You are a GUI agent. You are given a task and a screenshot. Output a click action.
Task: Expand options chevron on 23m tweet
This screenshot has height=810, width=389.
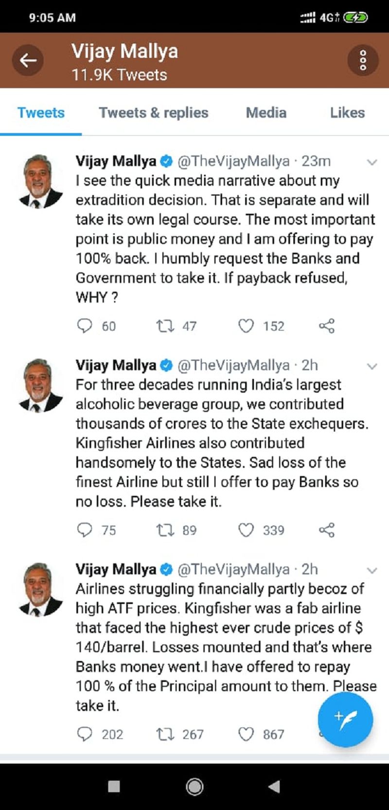(x=372, y=162)
